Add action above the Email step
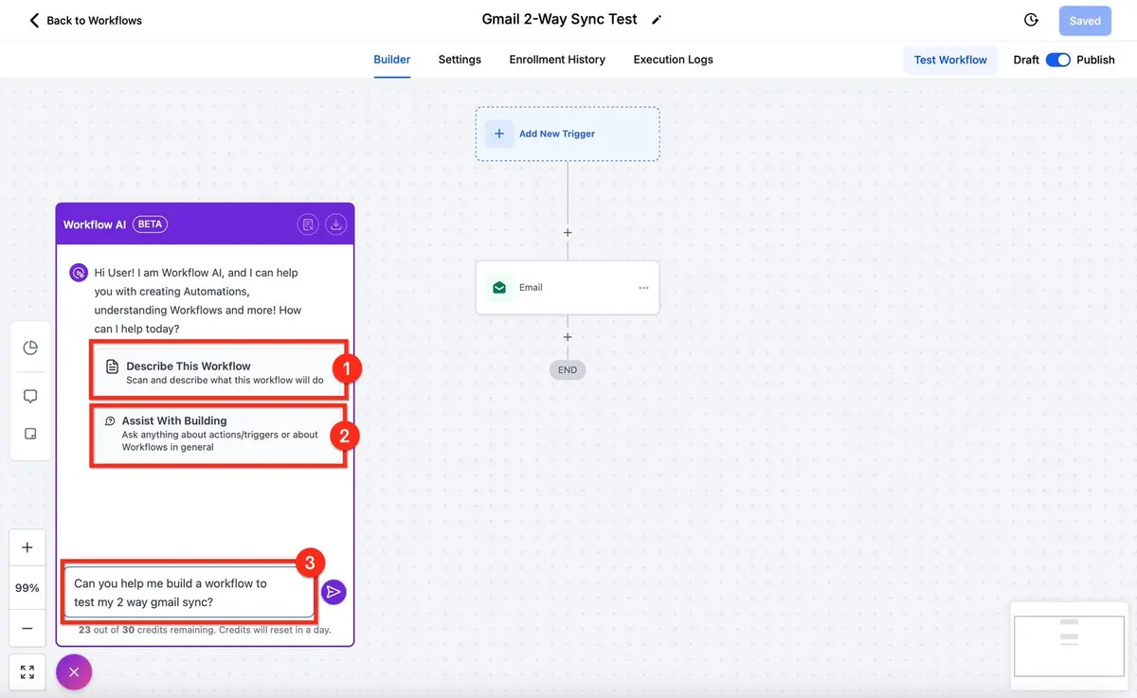The image size is (1137, 698). pos(568,233)
